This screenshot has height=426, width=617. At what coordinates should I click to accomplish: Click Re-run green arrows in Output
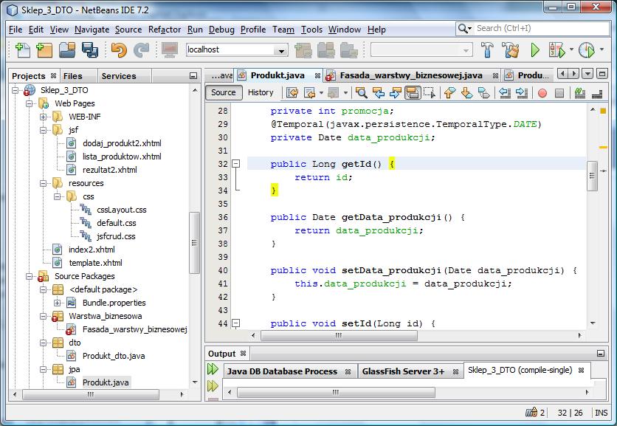coord(213,369)
